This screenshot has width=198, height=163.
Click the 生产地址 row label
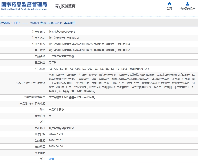point(40,50)
